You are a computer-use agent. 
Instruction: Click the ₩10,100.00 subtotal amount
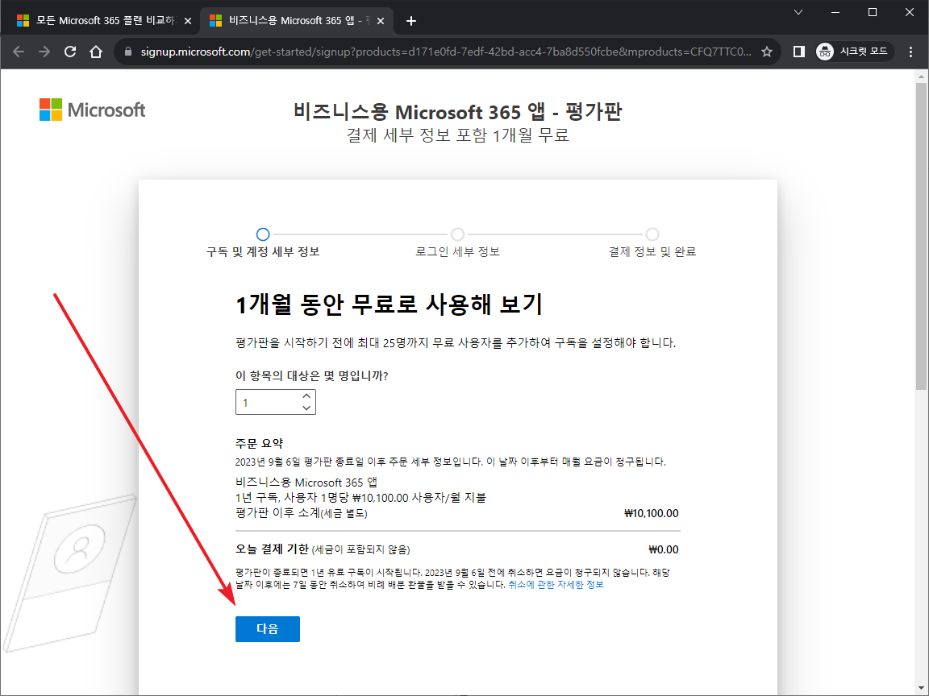(651, 513)
